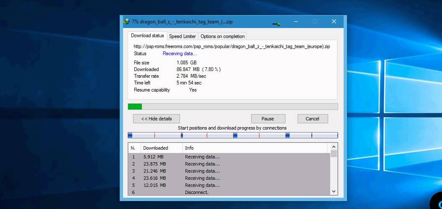The height and width of the screenshot is (209, 442).
Task: Select connection row with 12.015 MB
Action: (229, 185)
